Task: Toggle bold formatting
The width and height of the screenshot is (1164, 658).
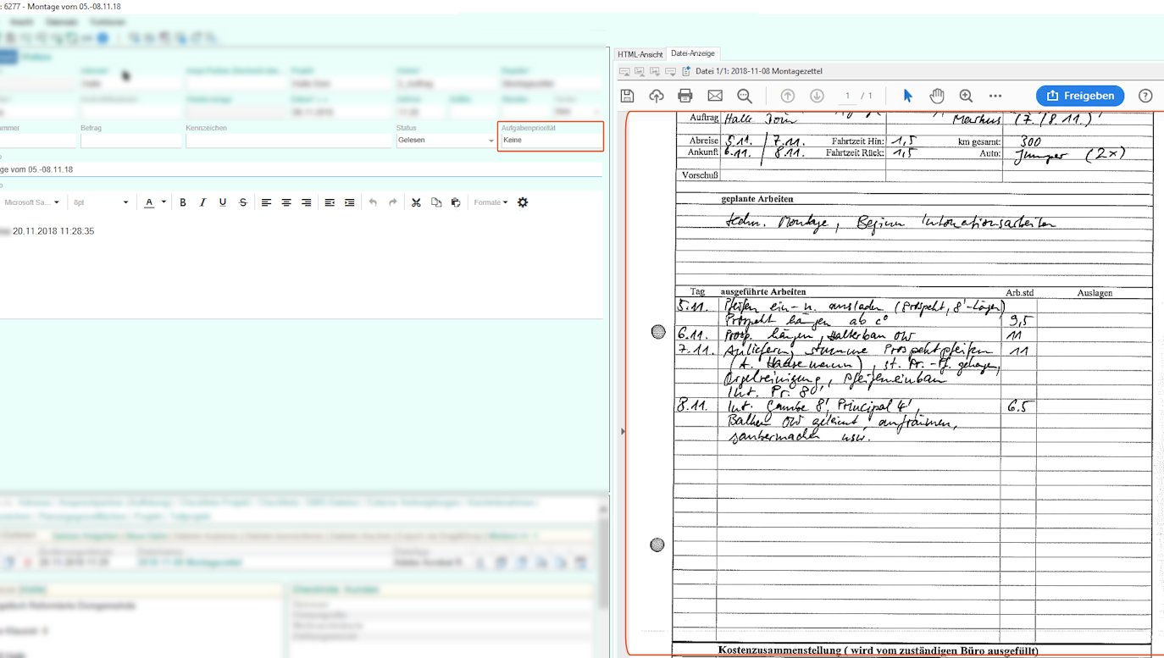Action: click(183, 202)
